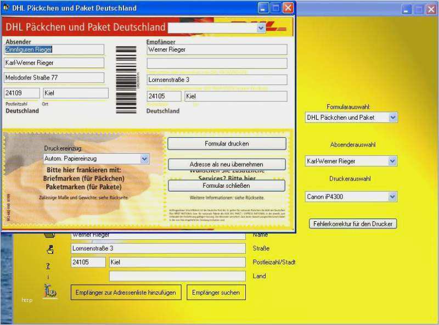Image resolution: width=439 pixels, height=325 pixels.
Task: Expand the Absenderauswahl sender dropdown
Action: coord(392,161)
